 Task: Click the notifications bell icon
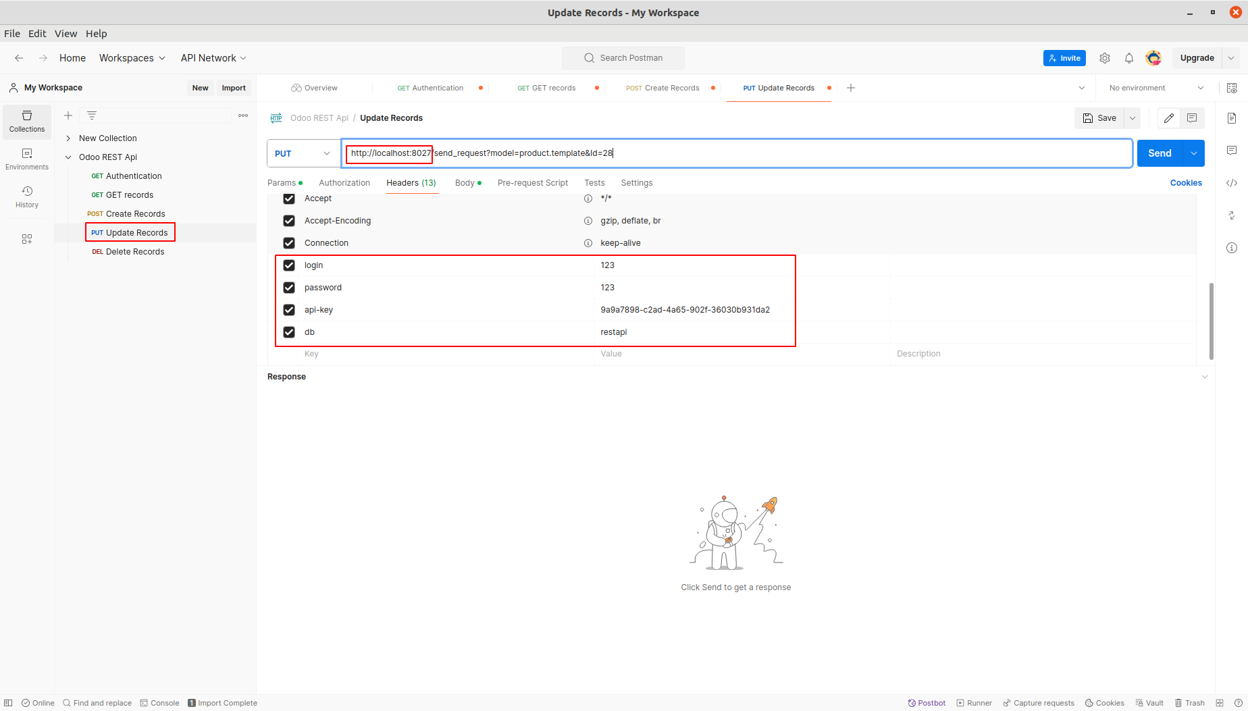click(x=1128, y=58)
